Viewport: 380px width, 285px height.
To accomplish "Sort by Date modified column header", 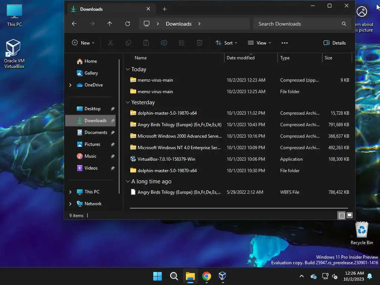I will (251, 58).
